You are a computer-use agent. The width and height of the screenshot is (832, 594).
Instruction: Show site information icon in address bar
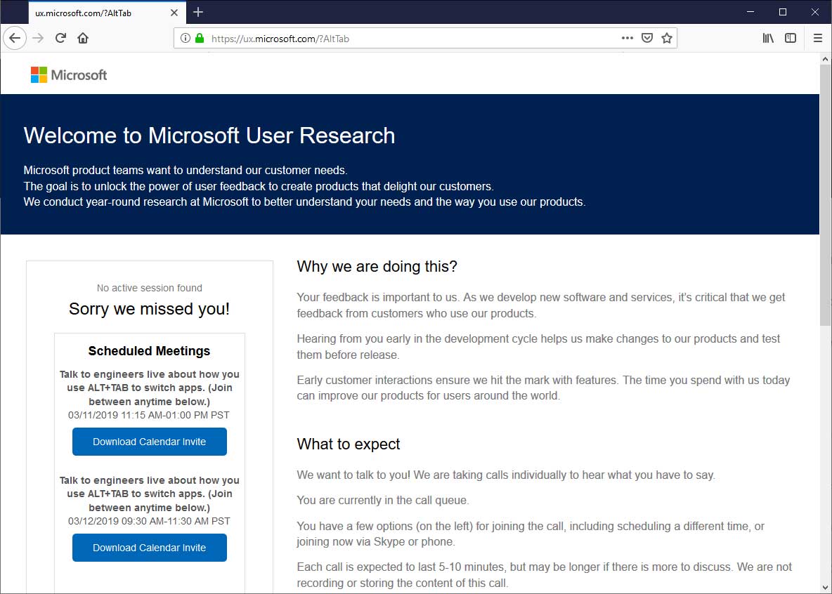pos(186,38)
